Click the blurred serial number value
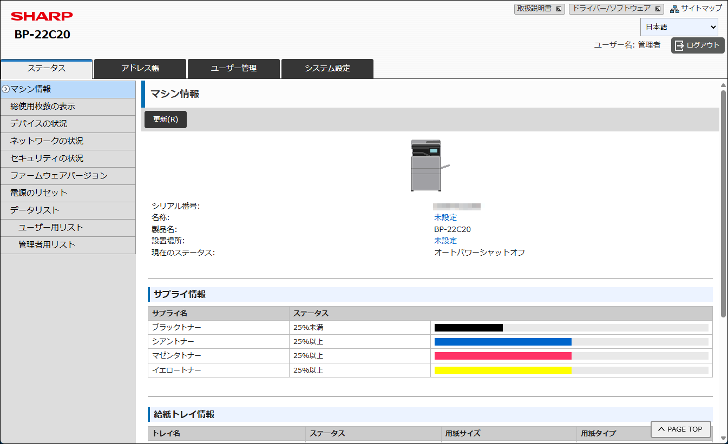Image resolution: width=728 pixels, height=444 pixels. (457, 206)
